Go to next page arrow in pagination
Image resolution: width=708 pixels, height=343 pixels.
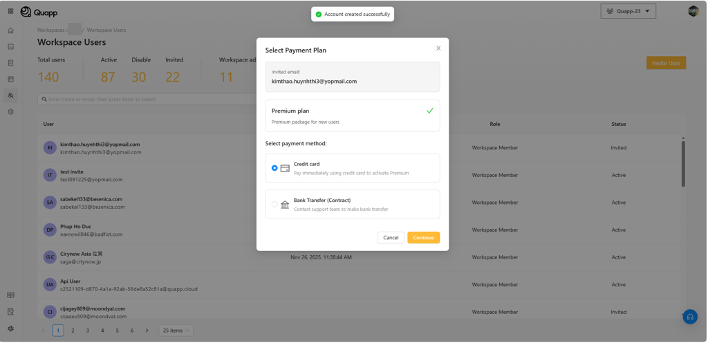point(147,331)
